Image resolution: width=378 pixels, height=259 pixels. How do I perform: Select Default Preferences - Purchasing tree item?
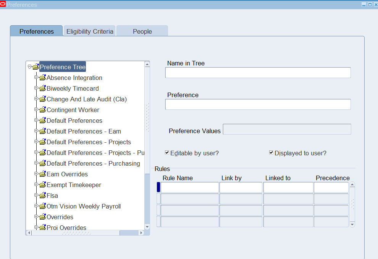point(93,163)
